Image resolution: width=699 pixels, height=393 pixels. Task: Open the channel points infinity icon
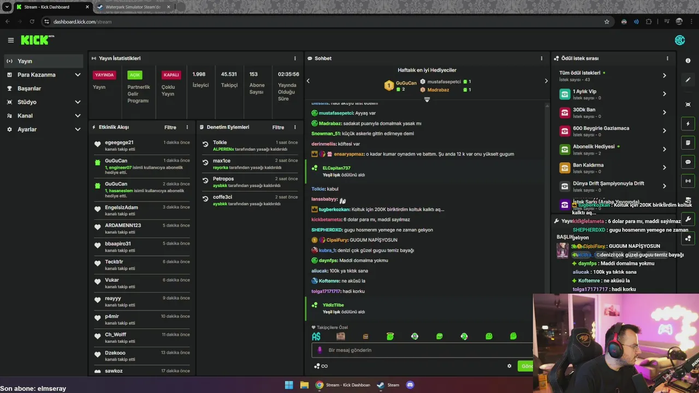click(321, 366)
